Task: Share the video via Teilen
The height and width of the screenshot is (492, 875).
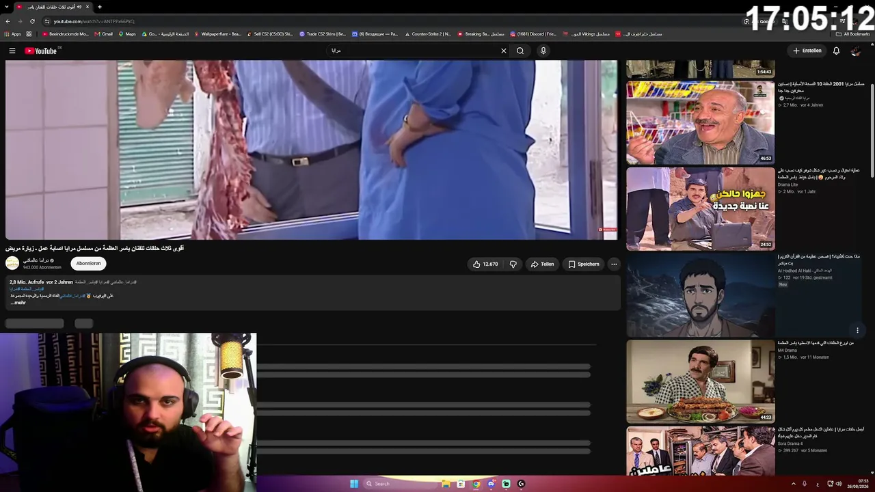Action: tap(542, 264)
